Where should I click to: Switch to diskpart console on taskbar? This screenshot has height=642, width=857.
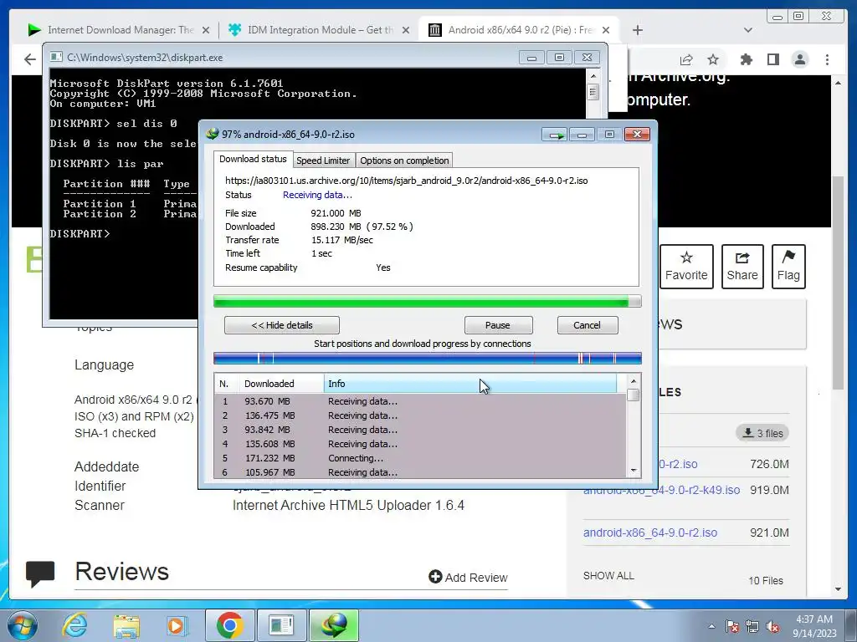pos(281,625)
